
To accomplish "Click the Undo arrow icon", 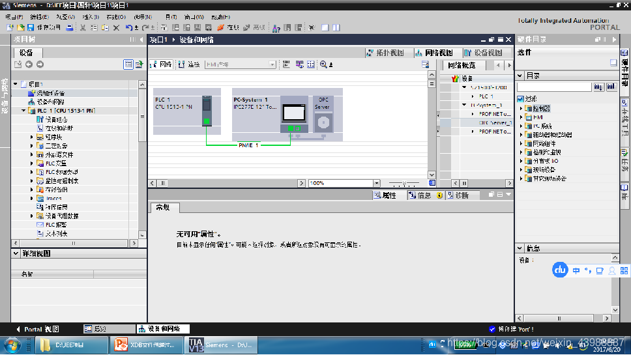I will click(x=129, y=27).
